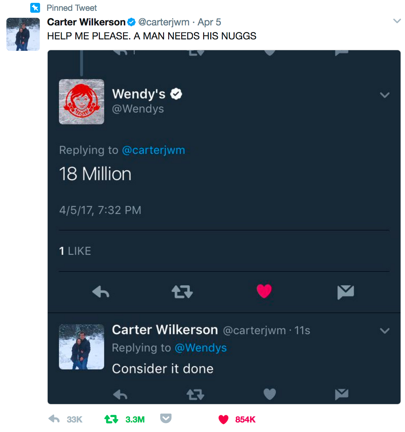This screenshot has height=432, width=405.
Task: Click the reply arrow under 'Consider it done'
Action: point(120,395)
